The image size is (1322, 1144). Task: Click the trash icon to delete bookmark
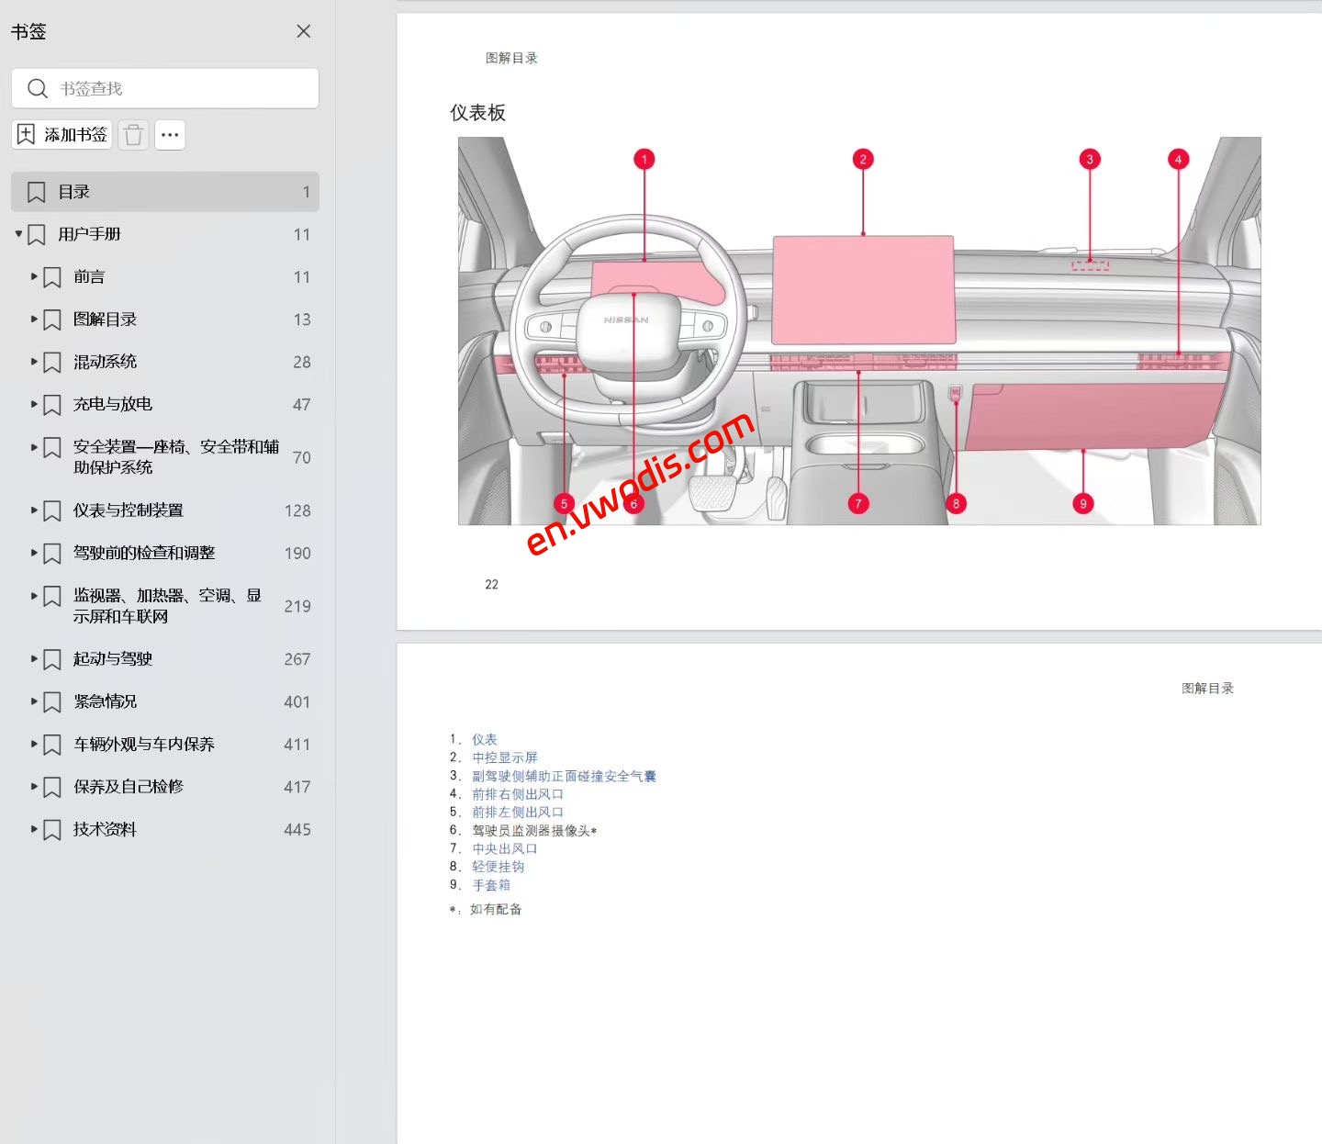pyautogui.click(x=132, y=134)
